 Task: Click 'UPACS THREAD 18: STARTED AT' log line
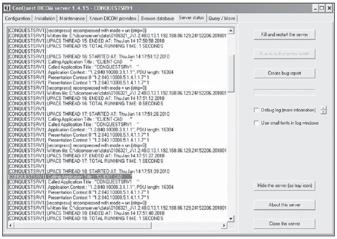(89, 172)
